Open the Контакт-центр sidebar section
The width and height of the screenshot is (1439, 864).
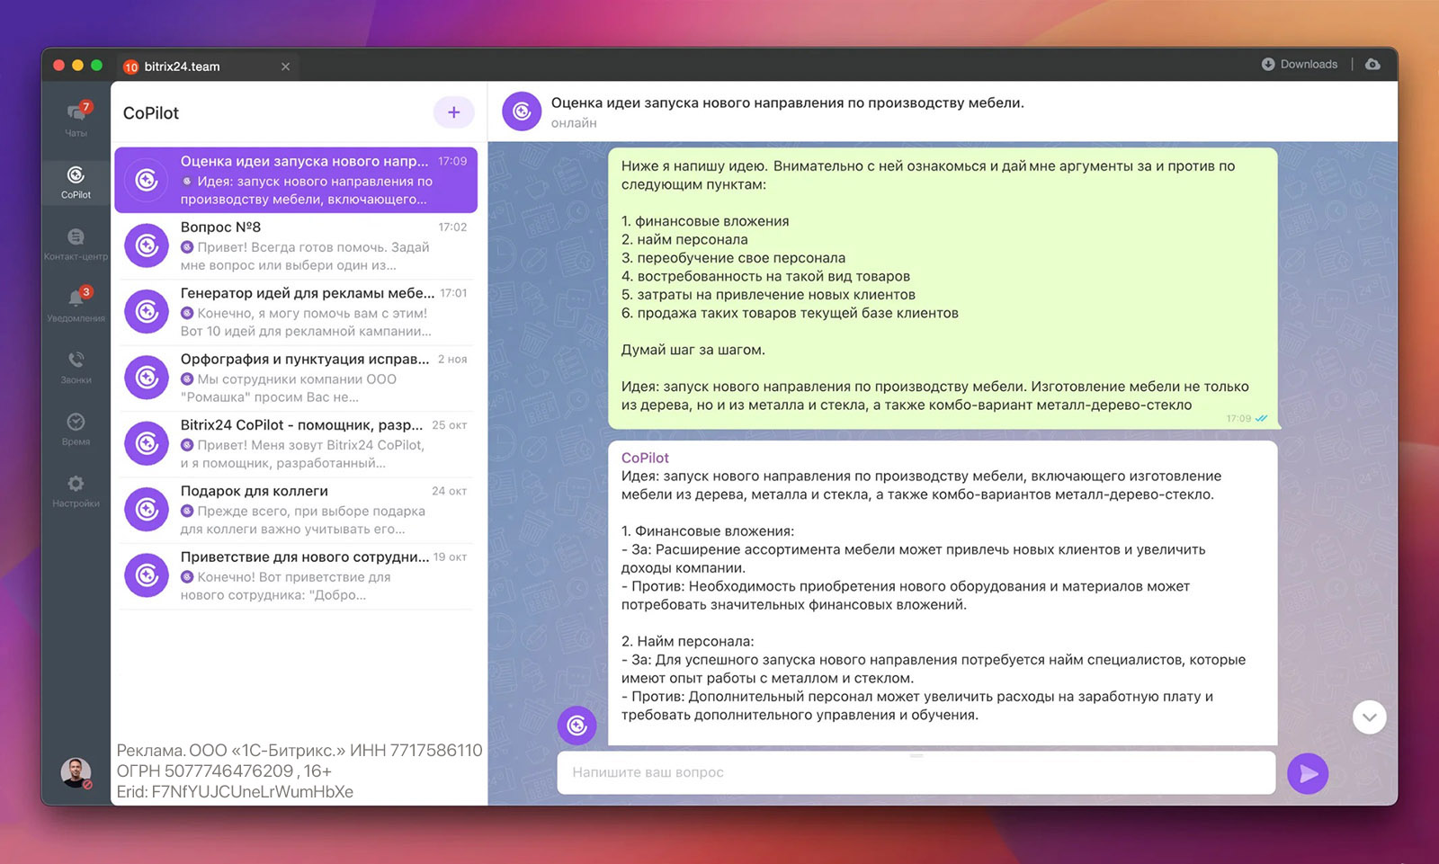point(76,243)
